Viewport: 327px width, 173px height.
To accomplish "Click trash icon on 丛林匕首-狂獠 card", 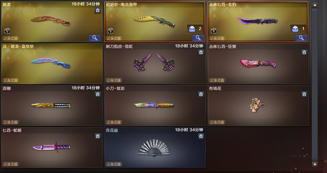I will 304,52.
